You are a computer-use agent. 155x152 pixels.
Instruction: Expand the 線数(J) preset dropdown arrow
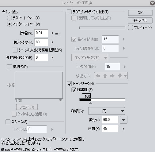pyautogui.click(x=123, y=120)
